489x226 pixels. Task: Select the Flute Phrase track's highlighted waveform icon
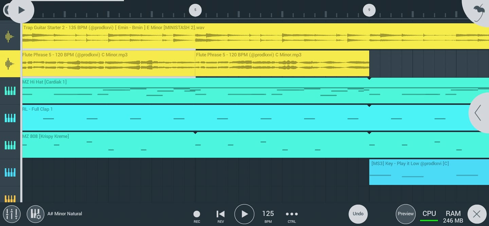(10, 64)
